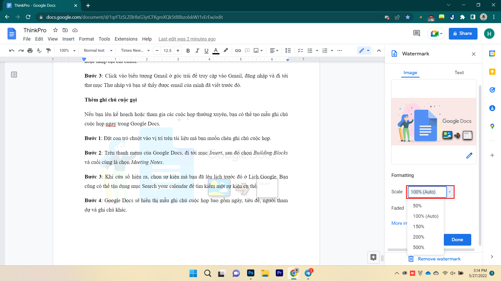Edit the watermark image with pencil icon
This screenshot has width=501, height=281.
(x=469, y=156)
